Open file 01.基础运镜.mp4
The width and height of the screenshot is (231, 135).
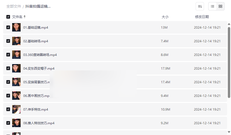(36, 28)
